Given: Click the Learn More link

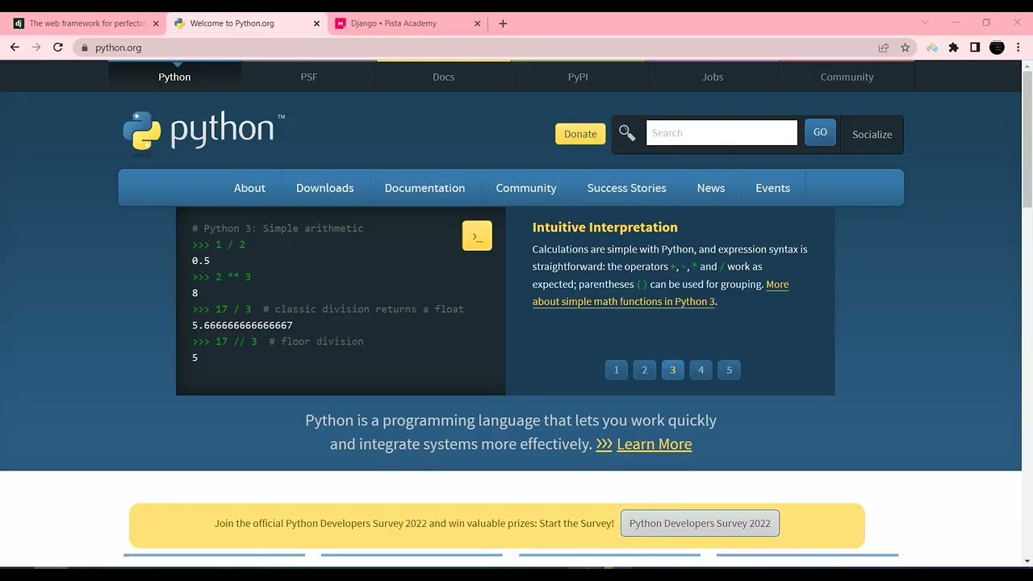Looking at the screenshot, I should coord(655,444).
